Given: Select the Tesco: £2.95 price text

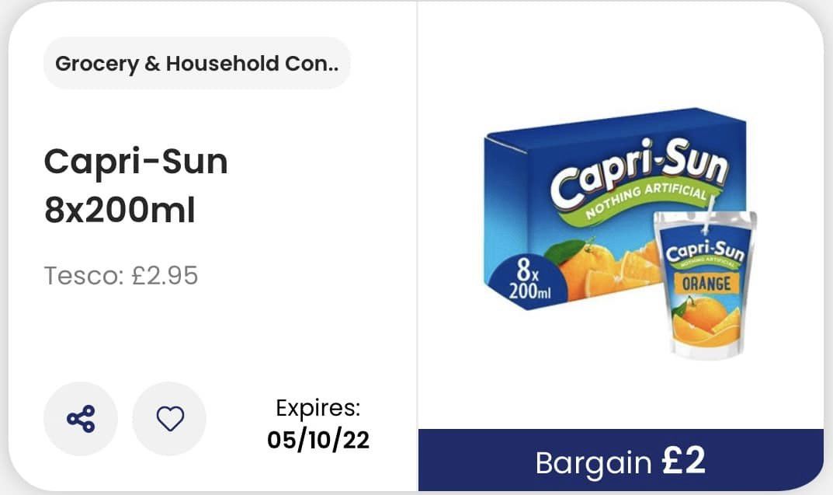Looking at the screenshot, I should (121, 275).
